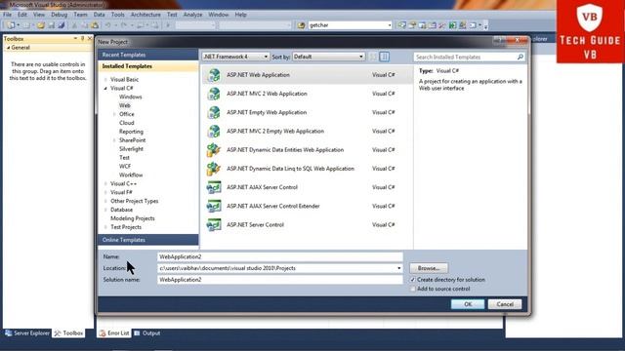Open the Recent Templates section
Image resolution: width=625 pixels, height=351 pixels.
coord(147,55)
